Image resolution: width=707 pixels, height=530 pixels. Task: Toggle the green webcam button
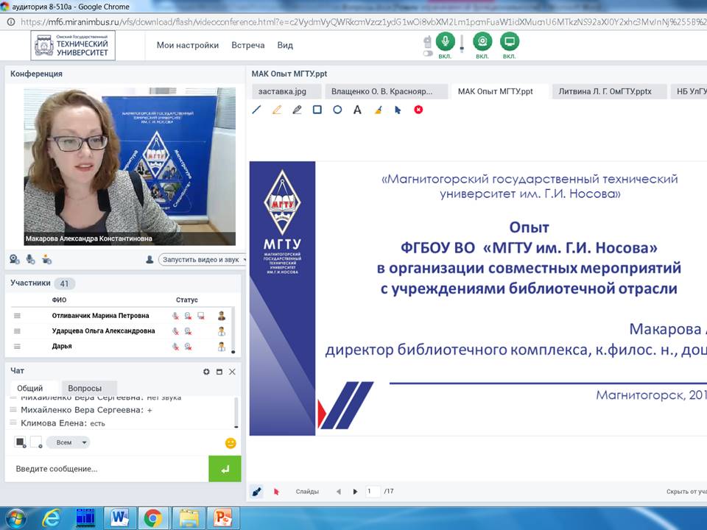tap(482, 42)
